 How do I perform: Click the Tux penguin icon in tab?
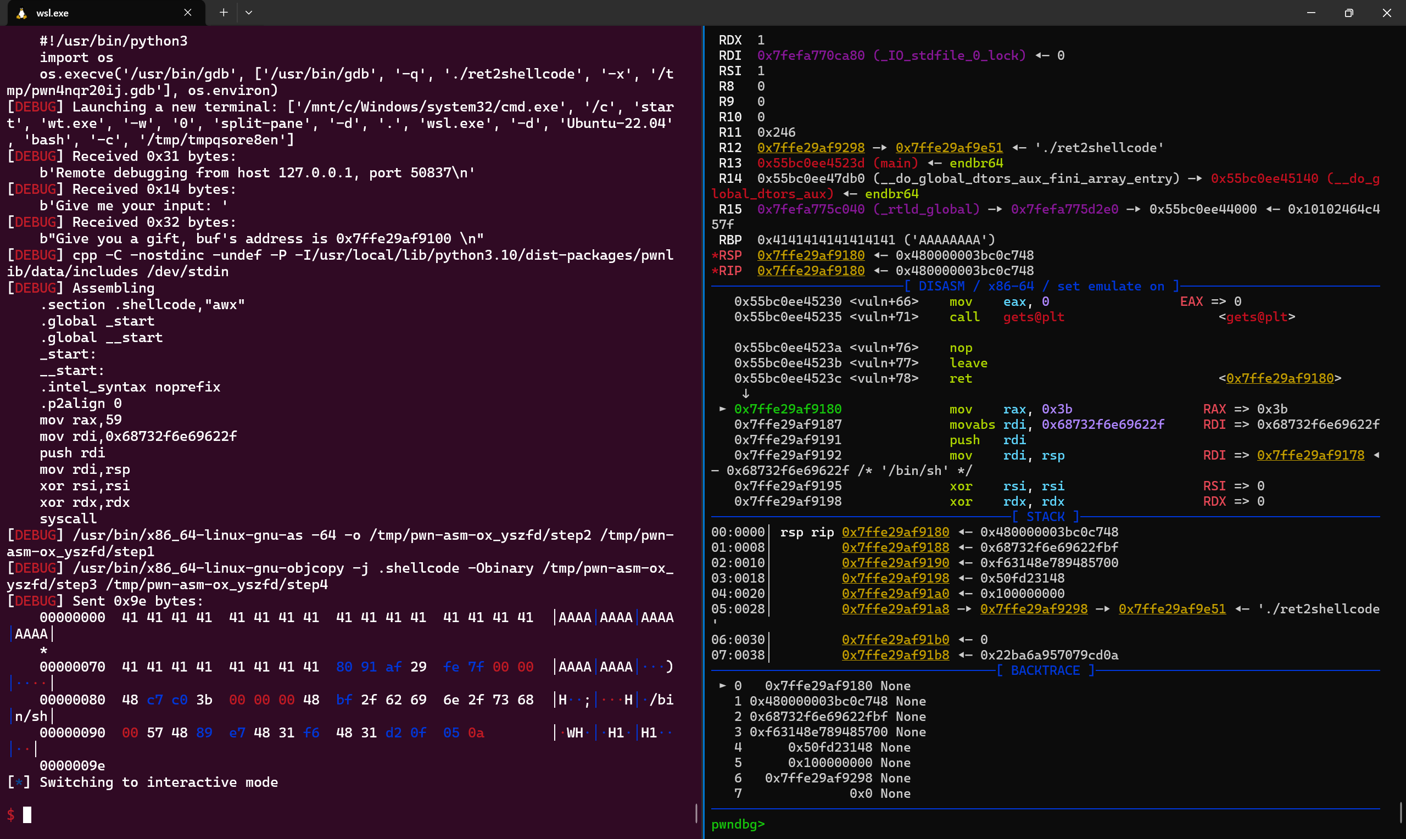pos(21,13)
